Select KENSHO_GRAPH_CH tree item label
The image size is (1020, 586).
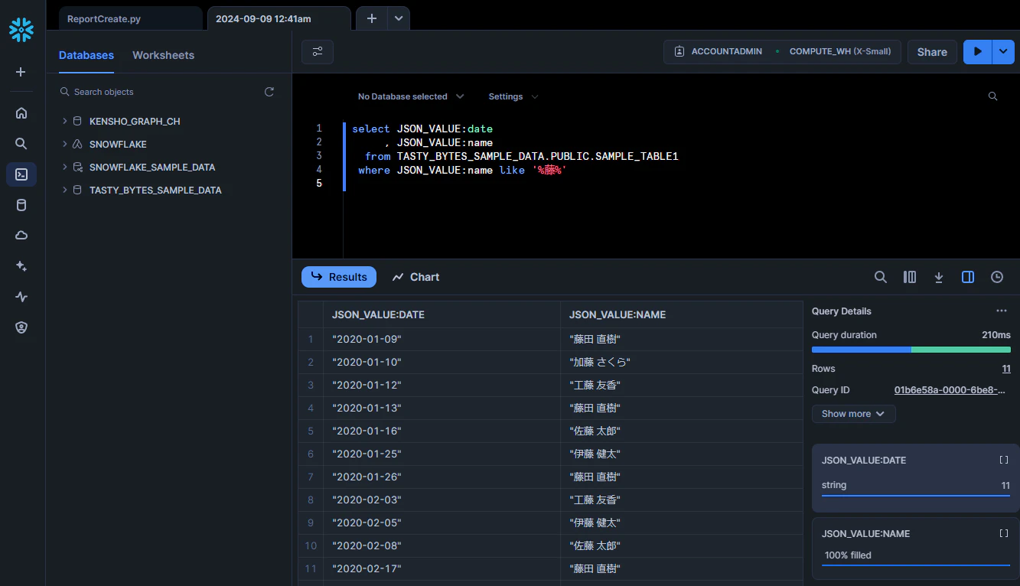tap(135, 122)
